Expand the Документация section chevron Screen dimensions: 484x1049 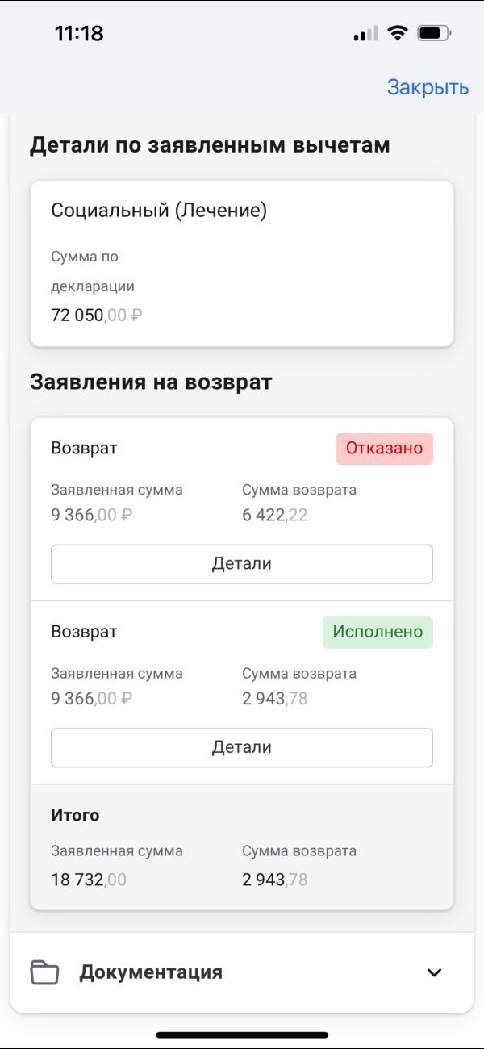434,972
